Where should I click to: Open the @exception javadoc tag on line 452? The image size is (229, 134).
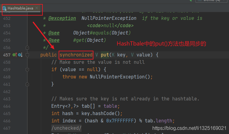point(62,18)
